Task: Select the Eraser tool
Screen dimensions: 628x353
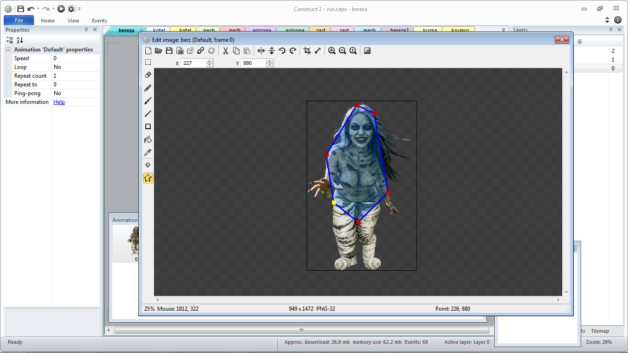Action: pyautogui.click(x=148, y=75)
